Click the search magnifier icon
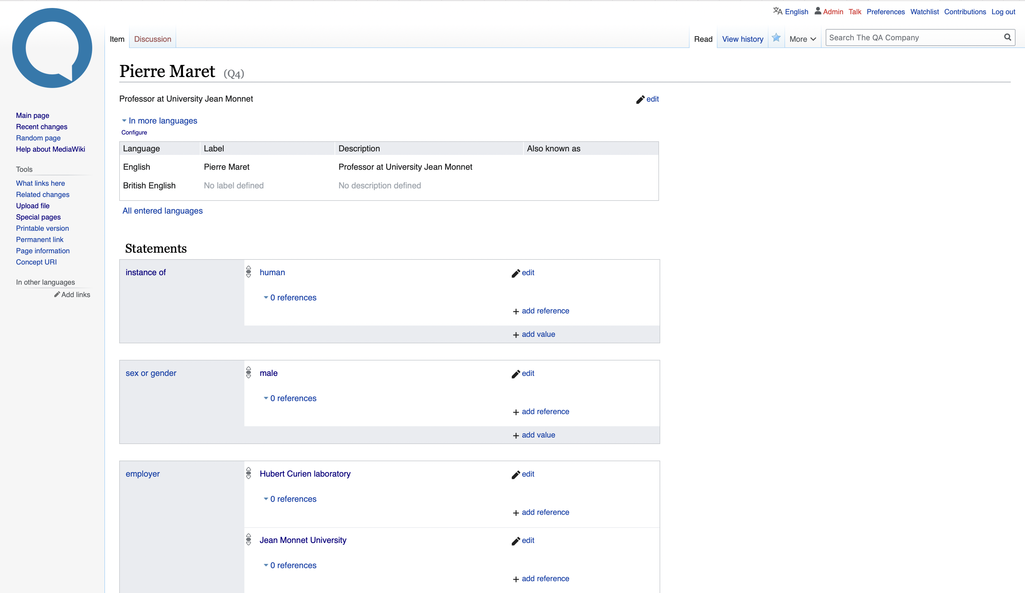 click(x=1007, y=37)
